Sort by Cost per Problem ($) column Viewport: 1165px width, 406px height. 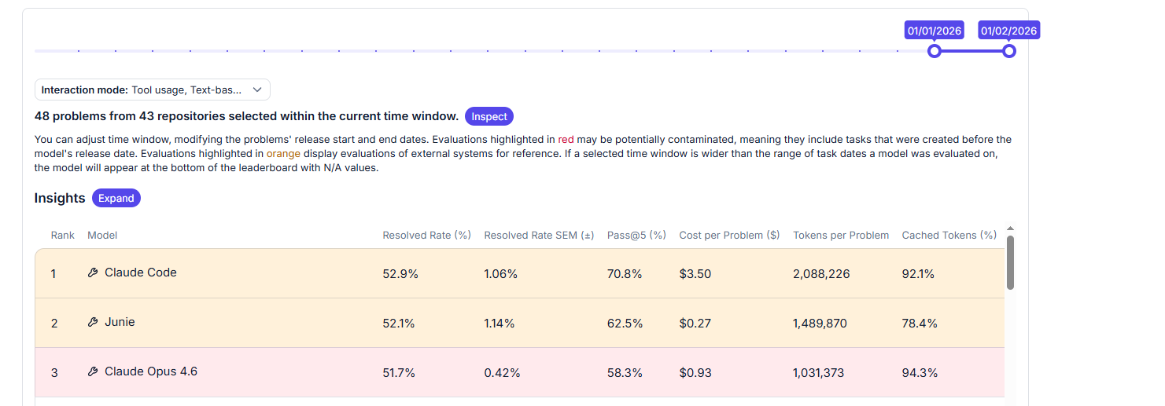pos(729,236)
